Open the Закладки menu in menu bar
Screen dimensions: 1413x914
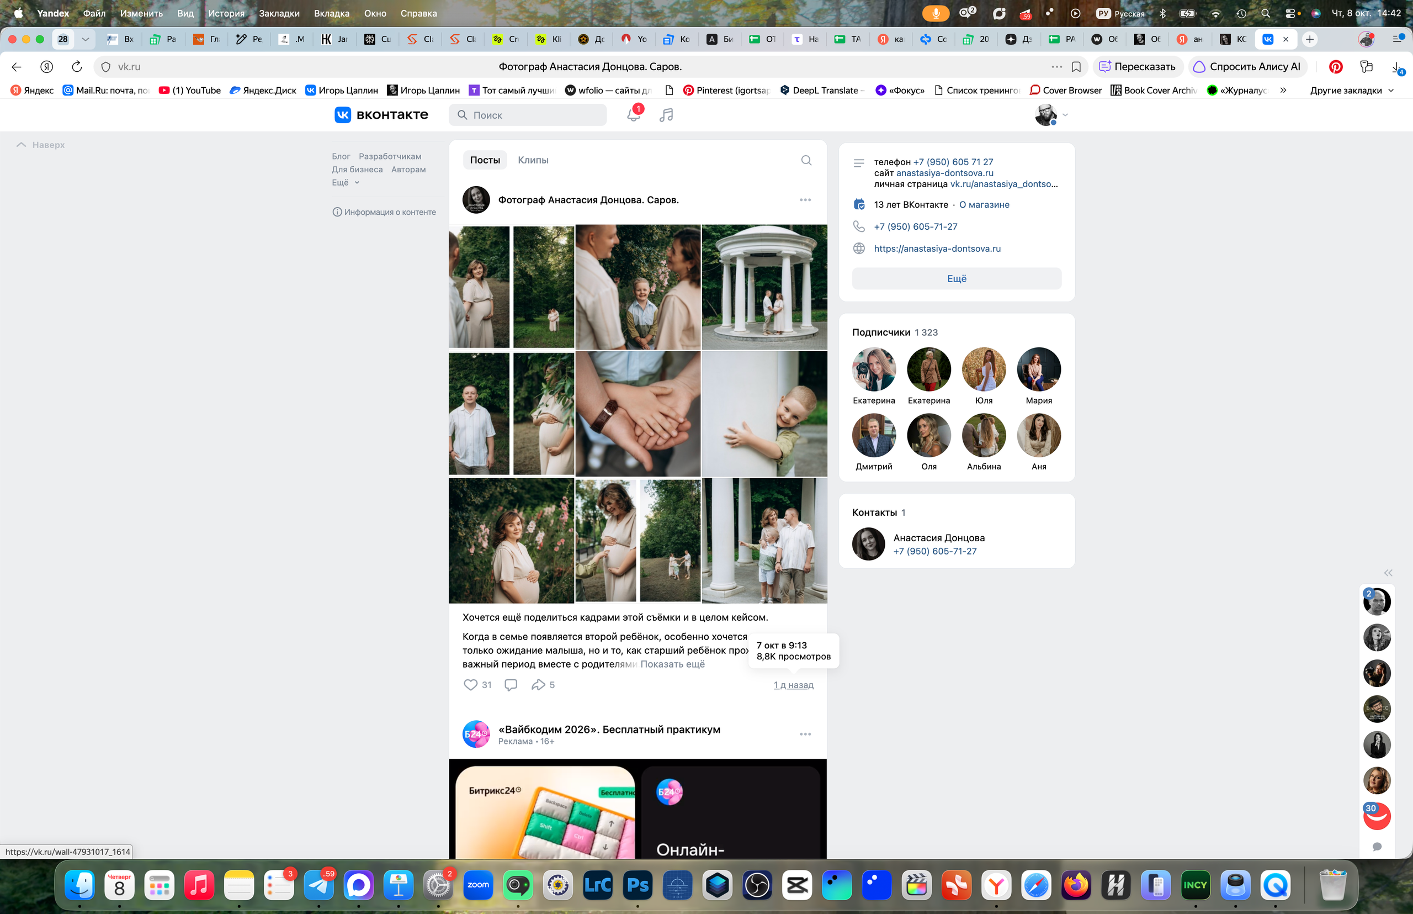click(279, 13)
